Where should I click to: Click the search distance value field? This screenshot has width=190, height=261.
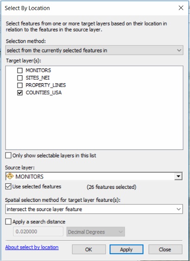click(38, 231)
